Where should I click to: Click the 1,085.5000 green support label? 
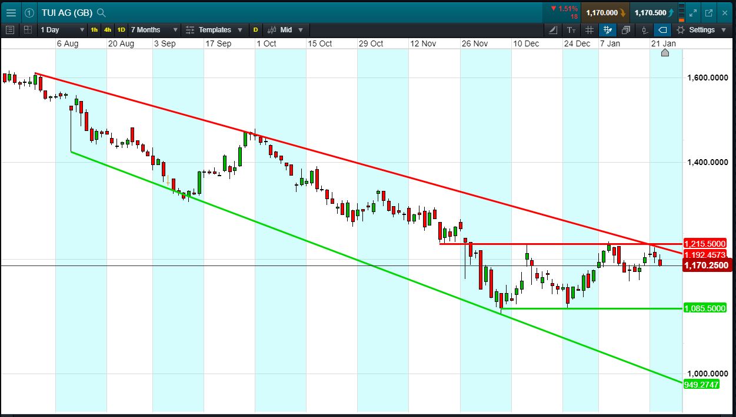tap(705, 308)
